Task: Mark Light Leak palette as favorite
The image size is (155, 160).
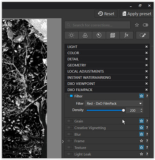Action: coord(141,154)
